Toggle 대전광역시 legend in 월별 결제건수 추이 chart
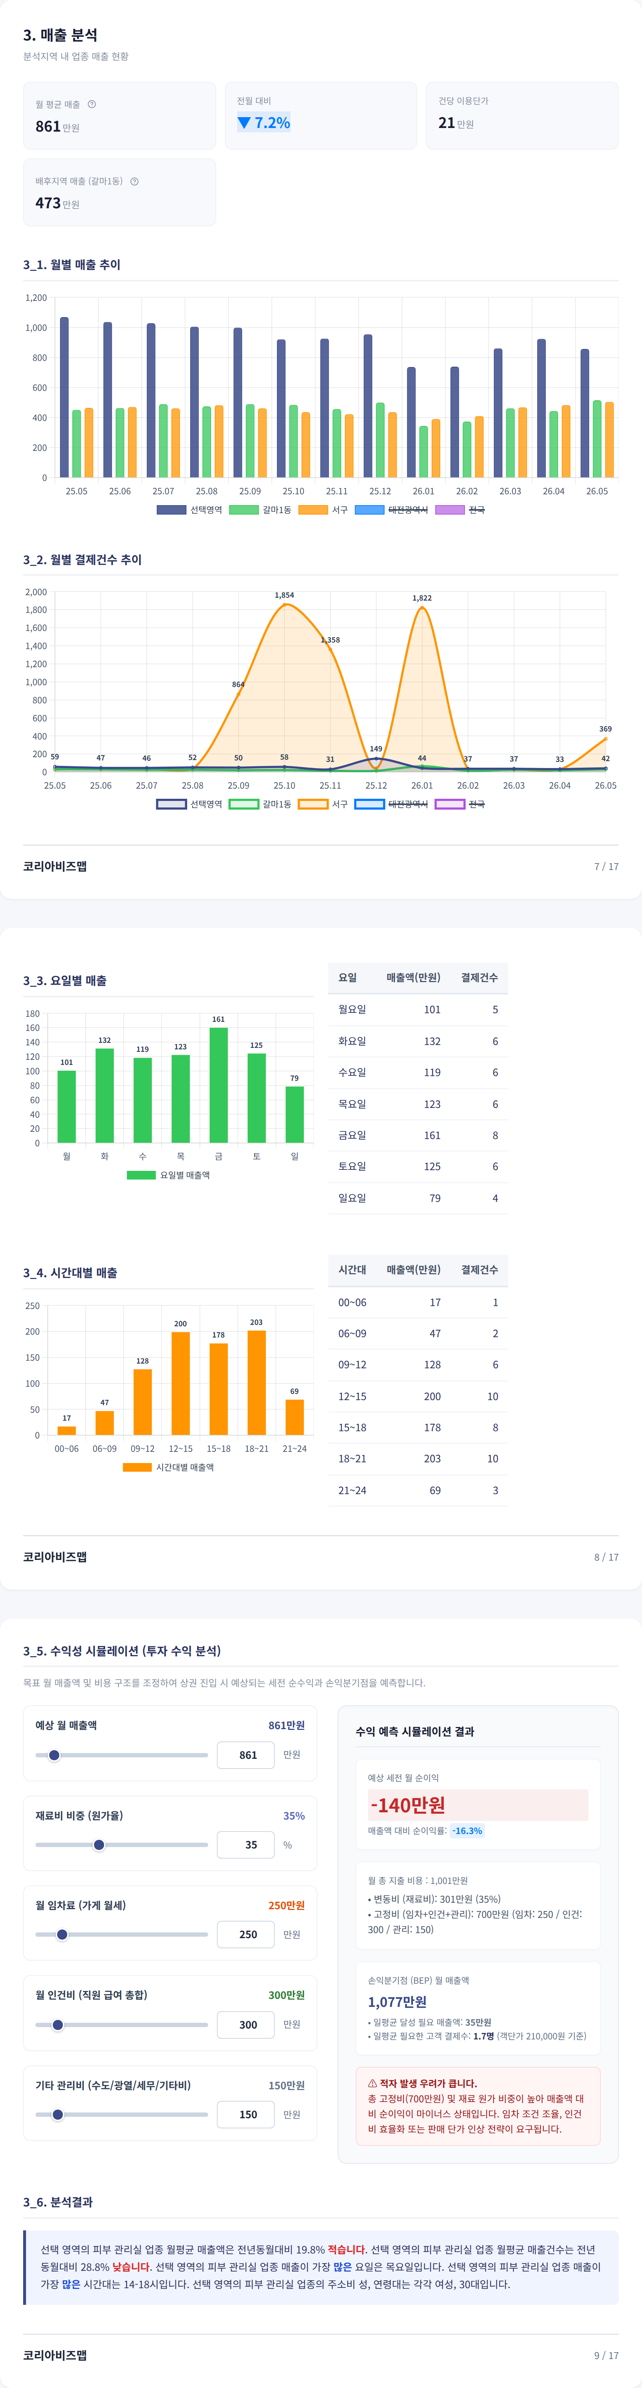Image resolution: width=642 pixels, height=2388 pixels. tap(391, 804)
